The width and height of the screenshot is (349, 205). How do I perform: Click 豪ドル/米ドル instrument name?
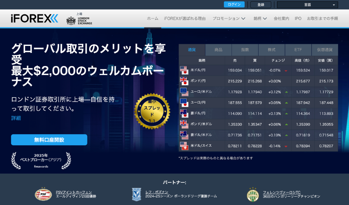201,135
